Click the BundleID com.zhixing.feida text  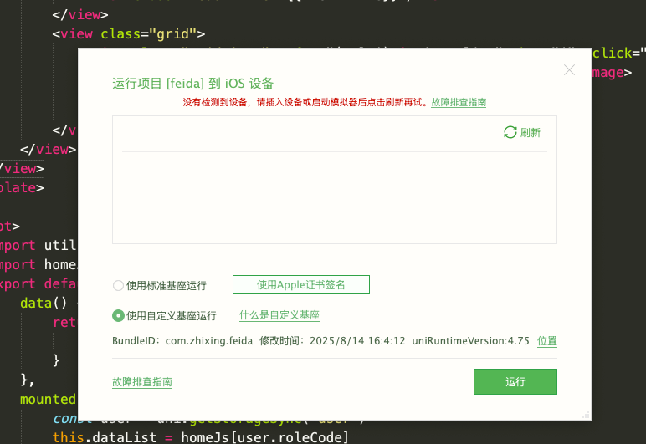coord(182,341)
